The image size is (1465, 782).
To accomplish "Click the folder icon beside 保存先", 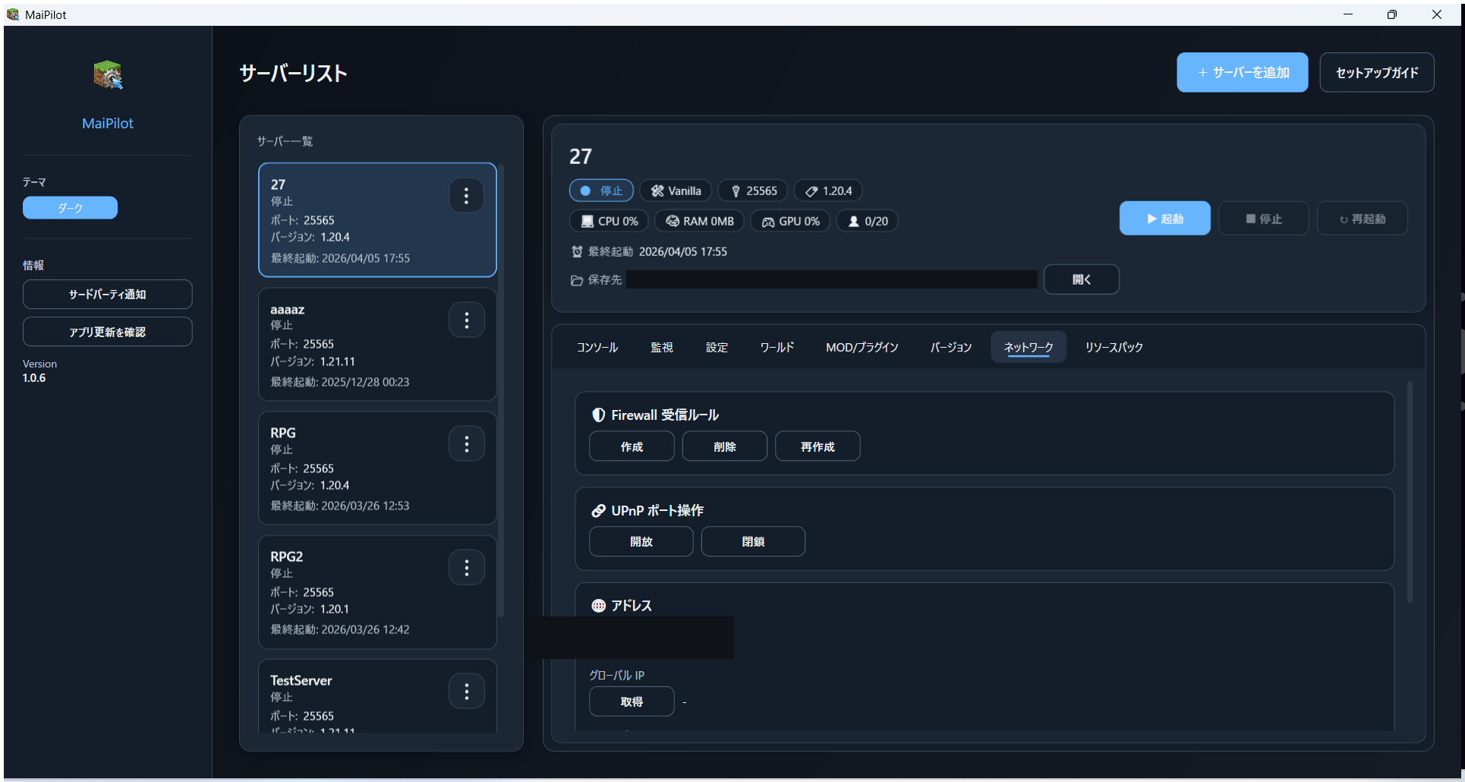I will pyautogui.click(x=576, y=280).
